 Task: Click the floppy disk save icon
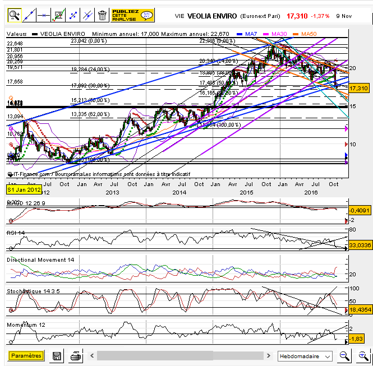(57, 356)
